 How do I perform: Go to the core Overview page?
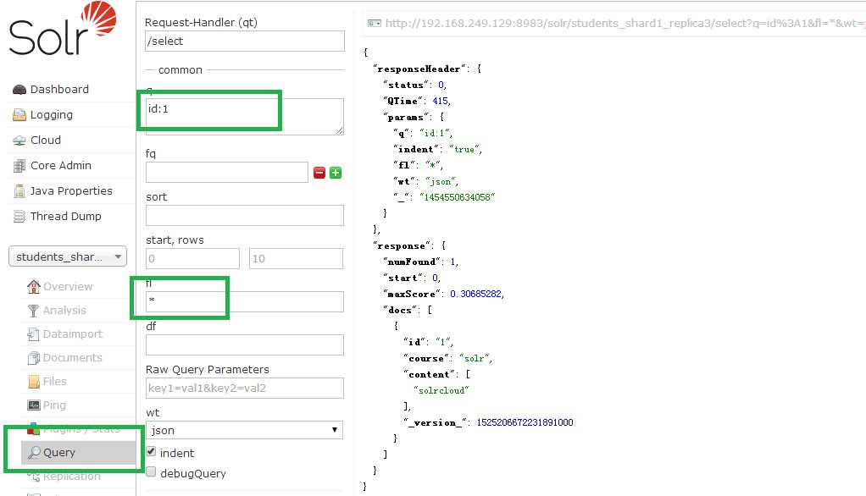coord(68,287)
